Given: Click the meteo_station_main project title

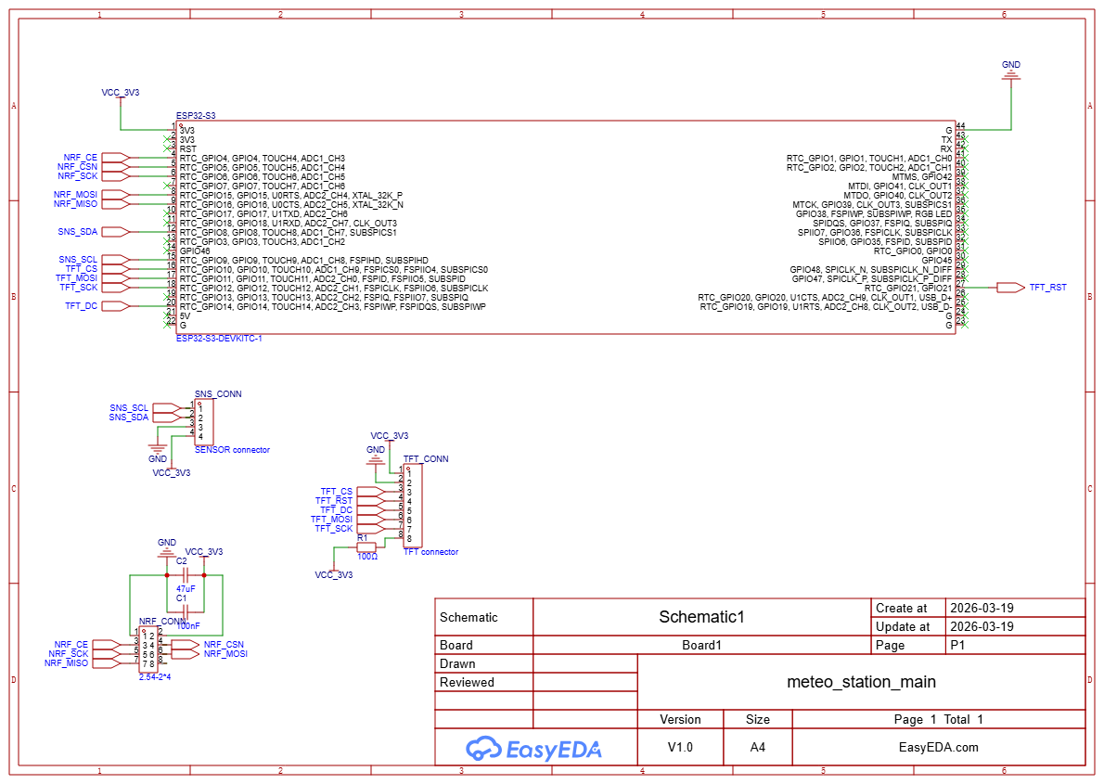Looking at the screenshot, I should coord(861,682).
